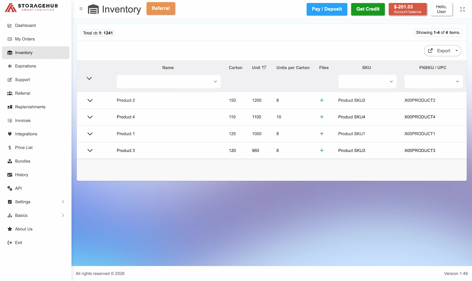Click the Get Credit button
This screenshot has width=472, height=281.
coord(368,9)
